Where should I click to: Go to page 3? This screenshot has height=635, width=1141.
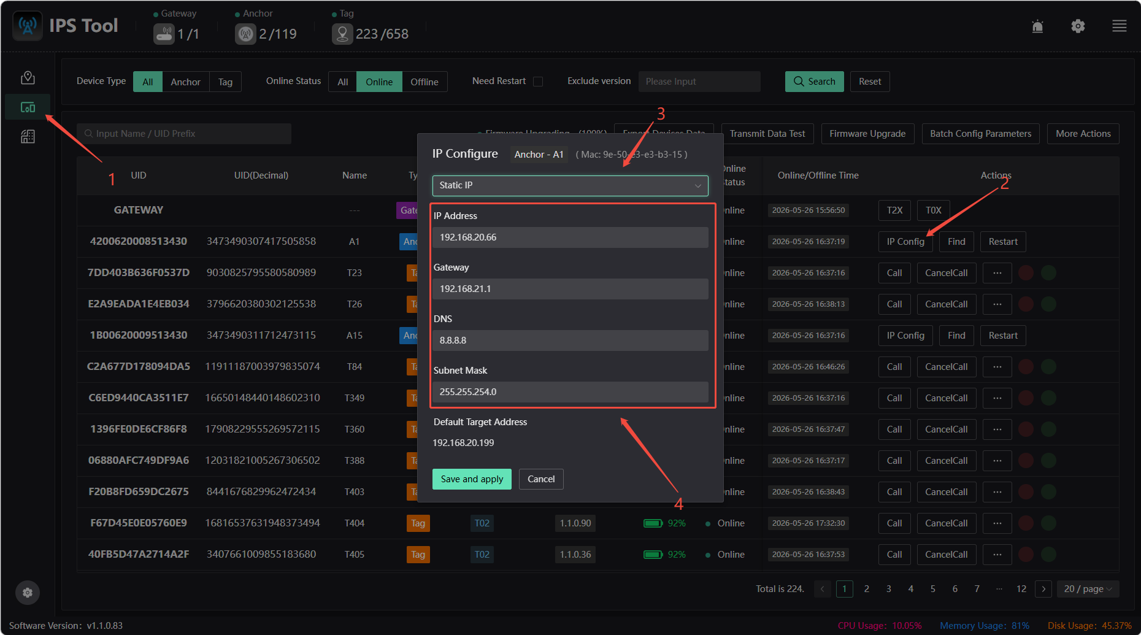(x=888, y=588)
